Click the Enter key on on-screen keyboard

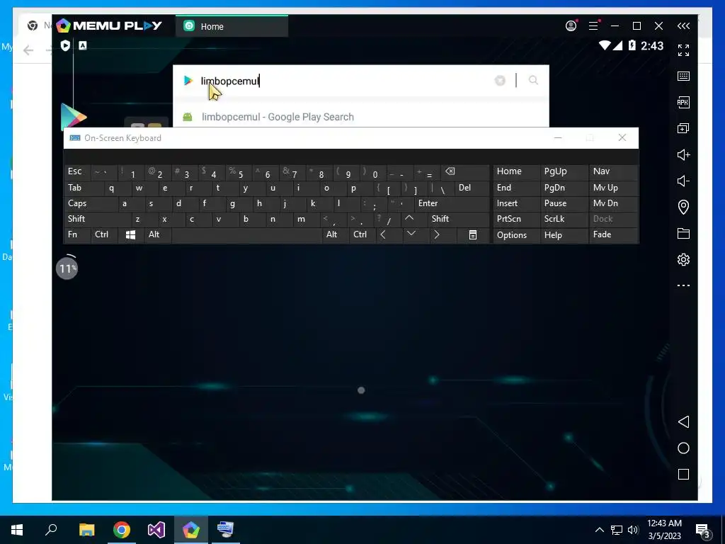click(x=452, y=203)
